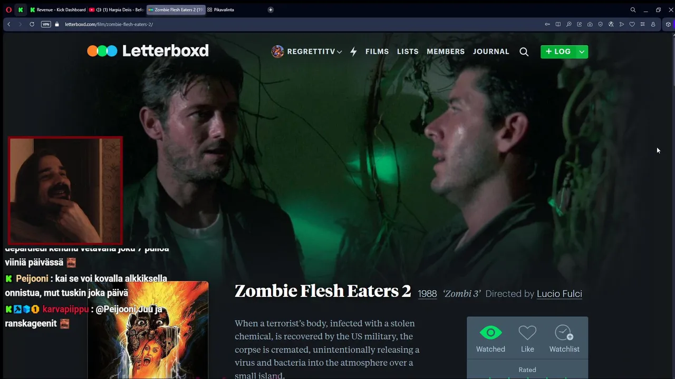This screenshot has width=675, height=379.
Task: Open Letterboxd search magnifier
Action: [524, 52]
